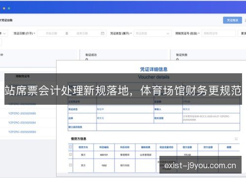This screenshot has height=178, width=246.
Task: Click the 凭证推送 button
Action: coord(232,20)
